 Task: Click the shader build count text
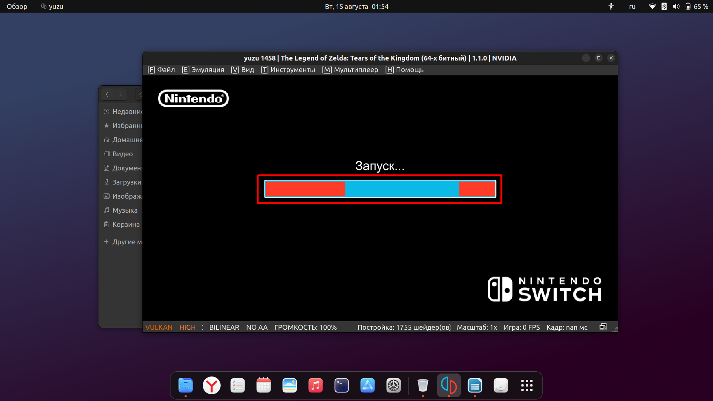[x=404, y=327]
